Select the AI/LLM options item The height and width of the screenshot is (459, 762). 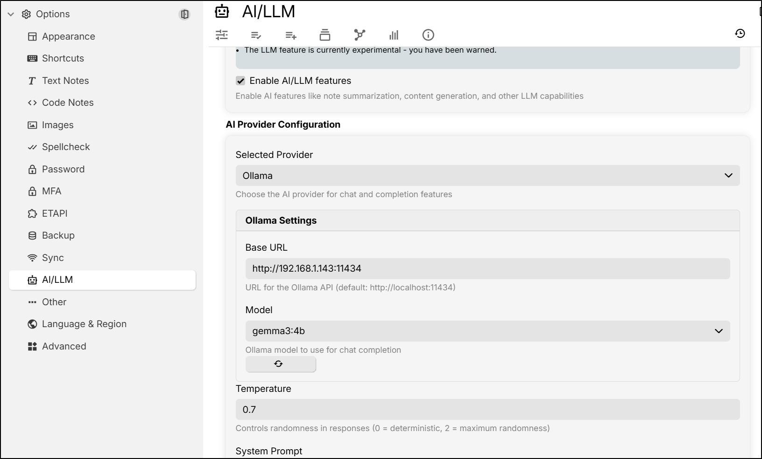(102, 280)
